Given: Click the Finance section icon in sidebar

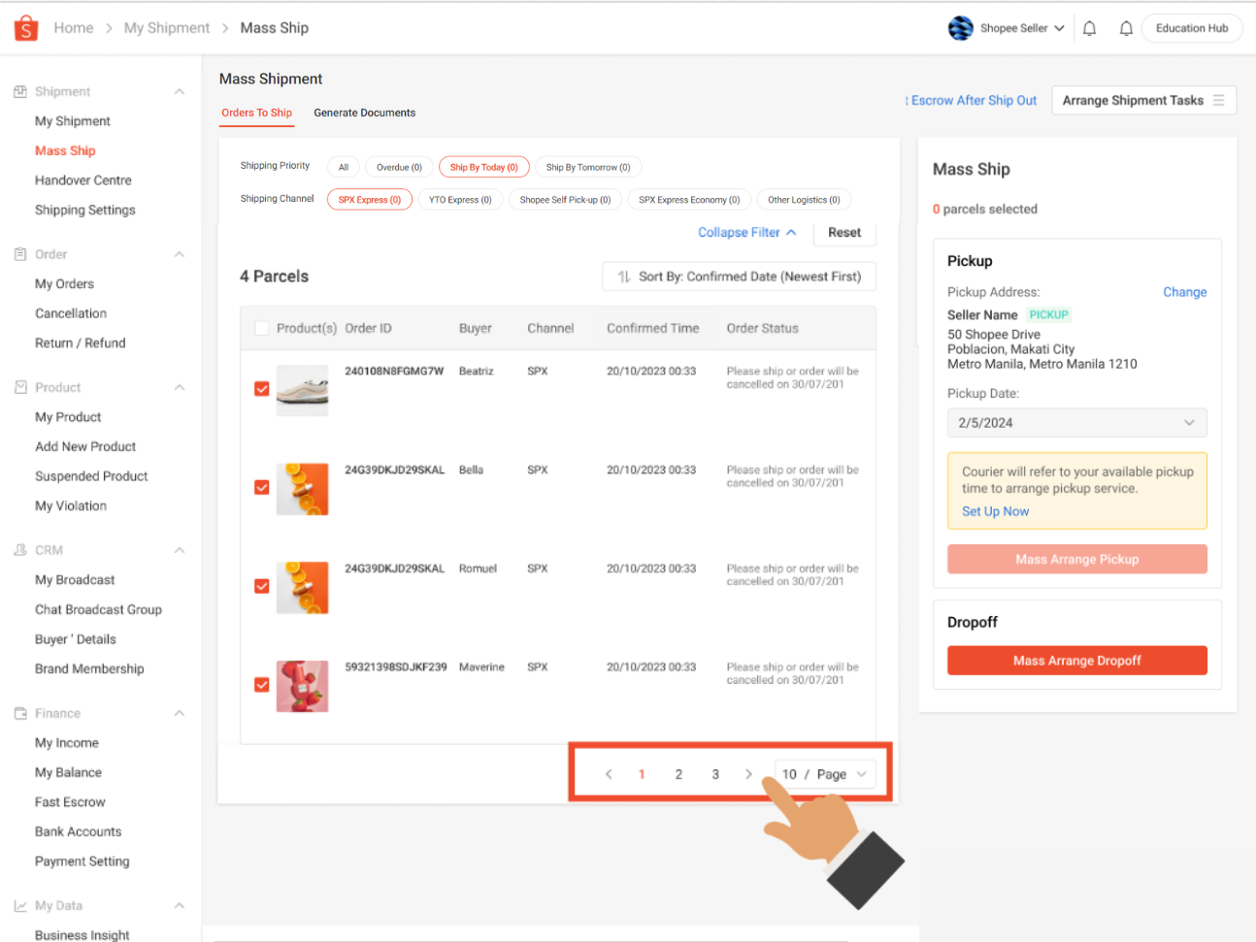Looking at the screenshot, I should 21,712.
